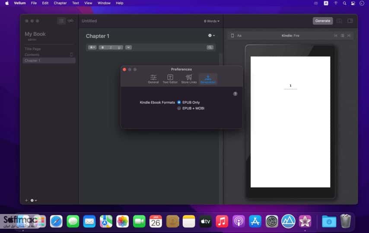
Task: Open the Store Links preferences icon
Action: click(x=189, y=79)
